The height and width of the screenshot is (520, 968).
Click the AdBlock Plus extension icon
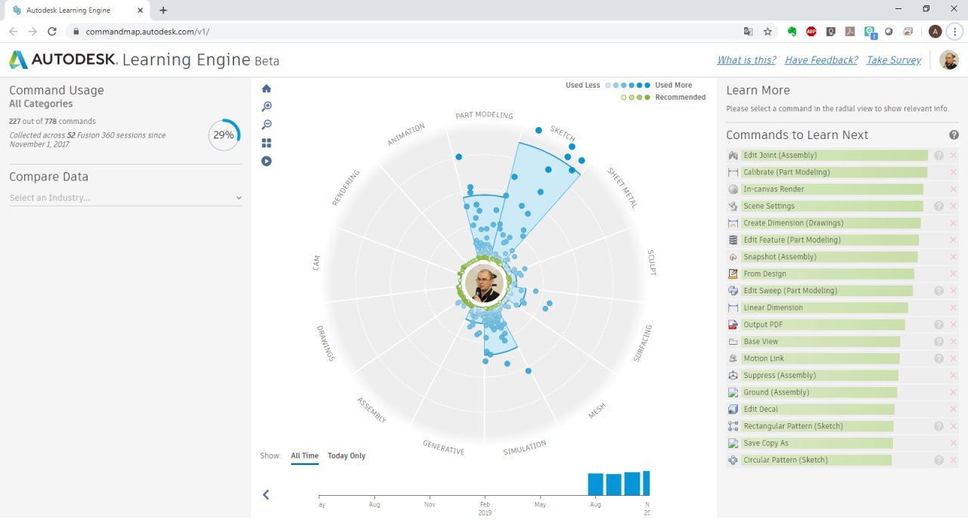[811, 32]
